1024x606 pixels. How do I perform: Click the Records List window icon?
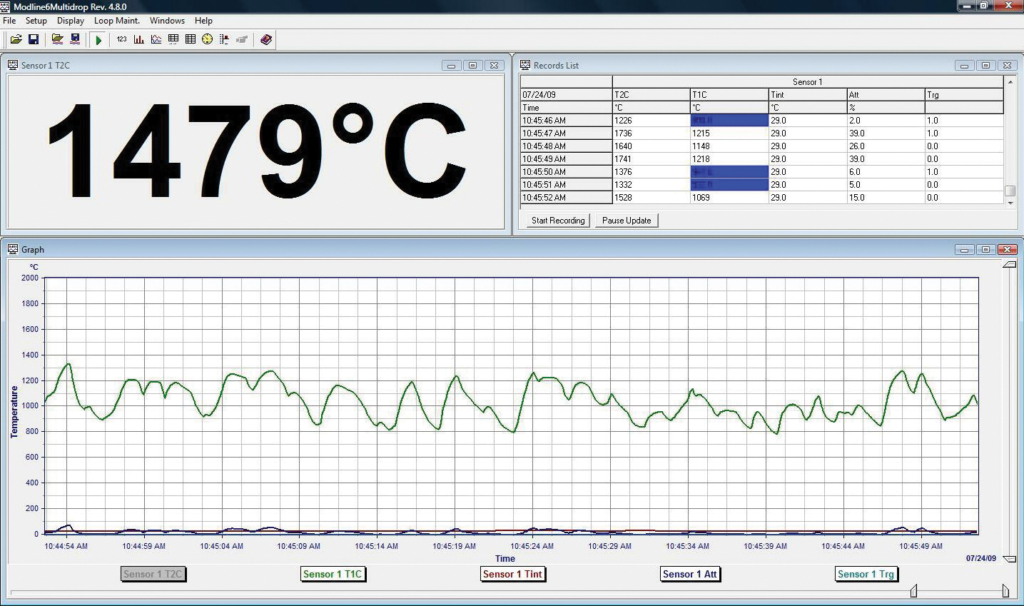pos(525,65)
